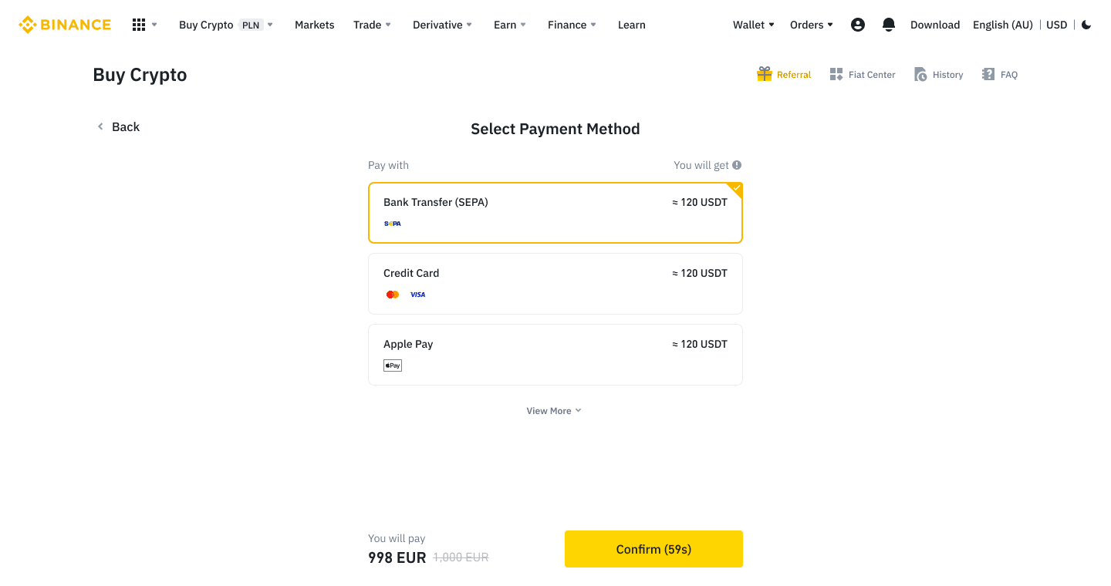Open purchase History
1111x586 pixels.
(939, 75)
